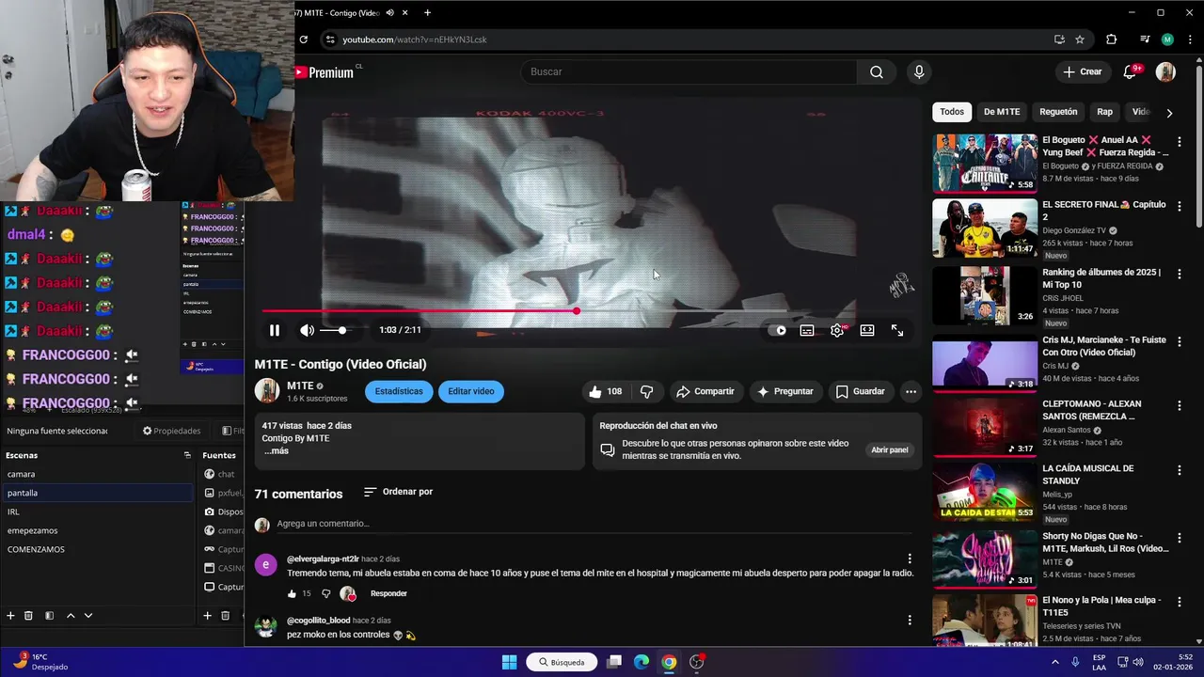Open options for Ranking de álbumes de 2025
Screen dimensions: 1204x677
[x=1180, y=275]
